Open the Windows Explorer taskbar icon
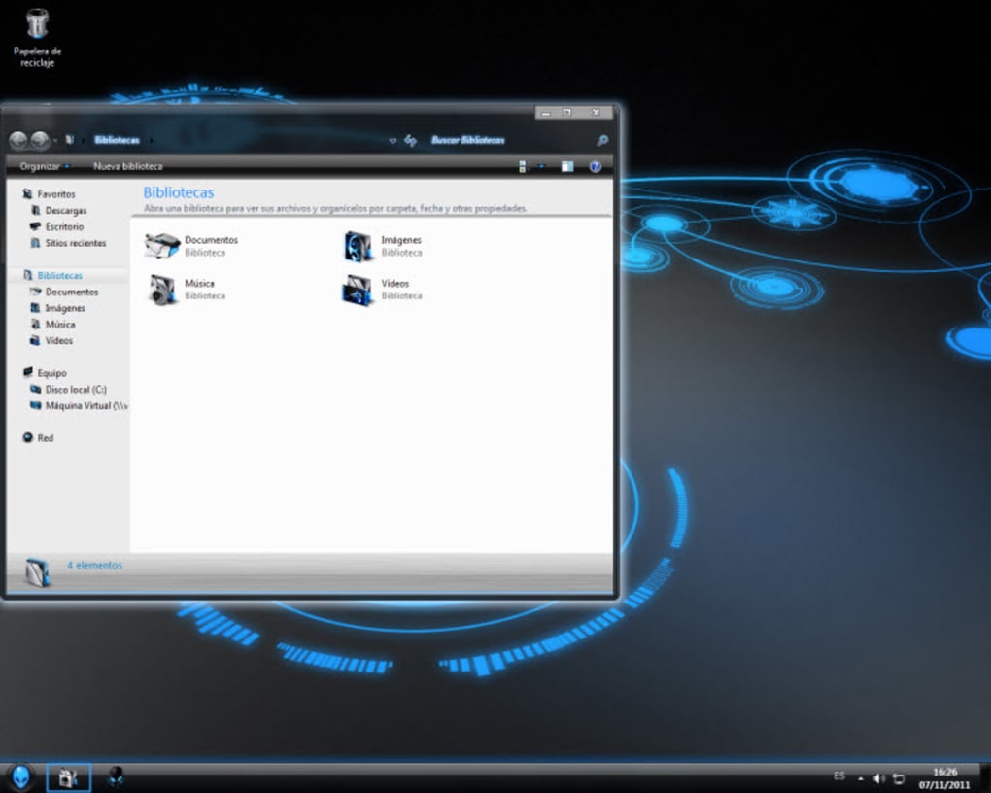991x793 pixels. tap(67, 776)
